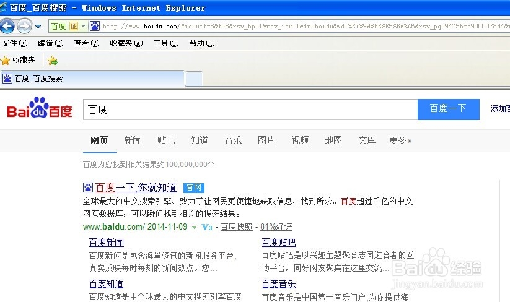510x302 pixels.
Task: Expand the 更多» categories link
Action: pyautogui.click(x=400, y=140)
